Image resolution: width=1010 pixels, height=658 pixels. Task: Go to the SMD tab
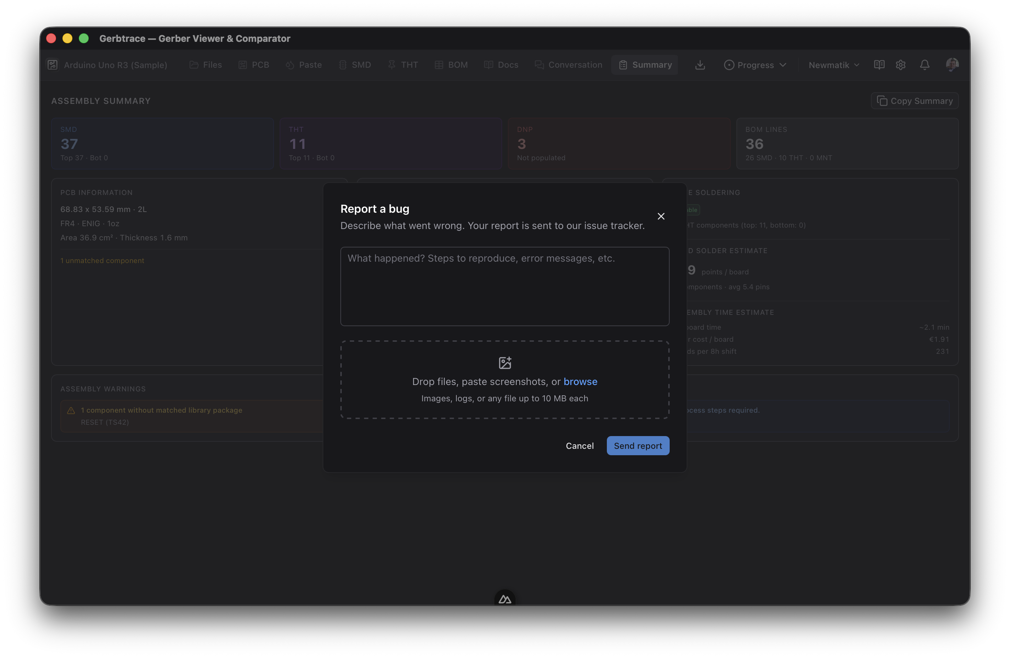(355, 65)
